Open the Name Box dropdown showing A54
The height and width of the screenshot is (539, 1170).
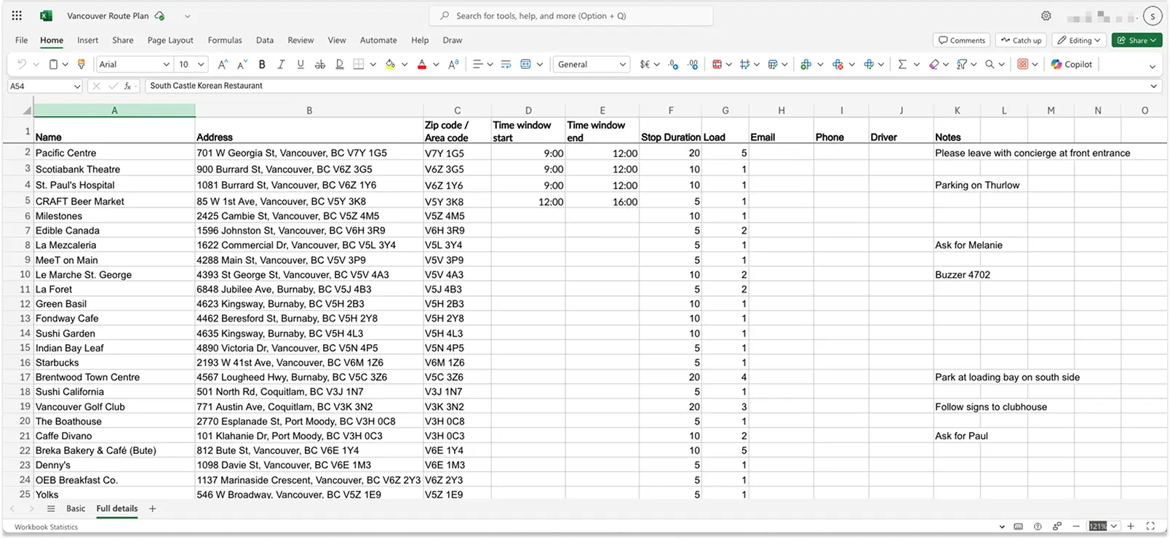[76, 86]
